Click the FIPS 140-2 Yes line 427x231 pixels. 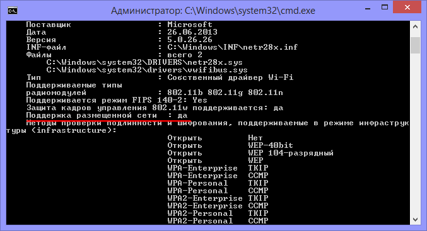(x=117, y=100)
